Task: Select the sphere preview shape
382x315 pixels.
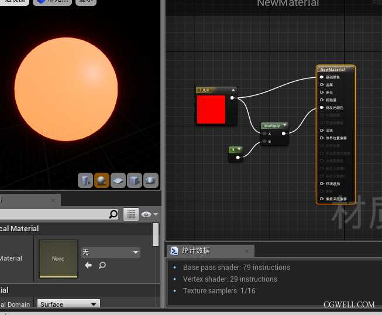Action: point(102,180)
